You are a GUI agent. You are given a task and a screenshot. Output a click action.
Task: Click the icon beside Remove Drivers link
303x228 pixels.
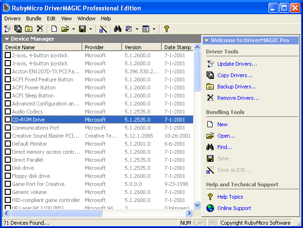[x=210, y=98]
